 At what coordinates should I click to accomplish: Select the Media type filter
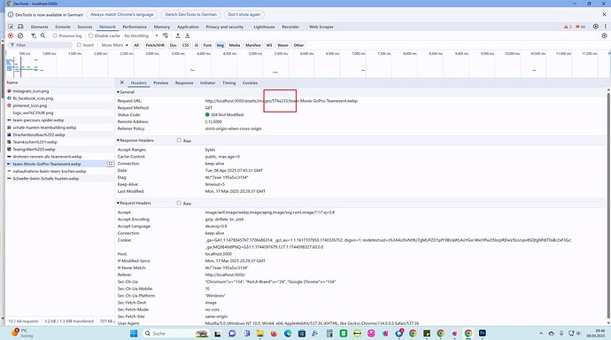tap(234, 45)
